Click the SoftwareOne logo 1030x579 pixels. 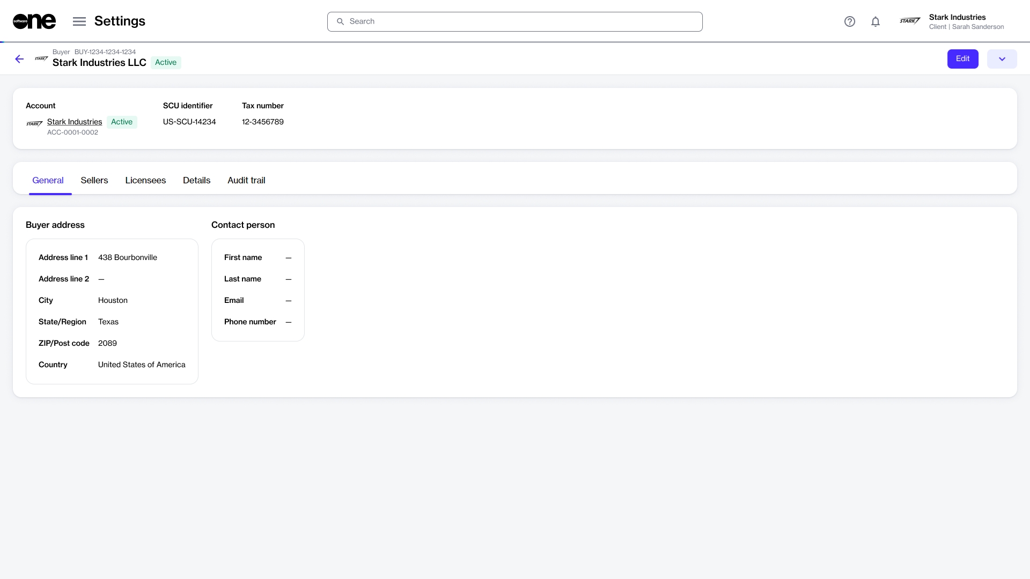coord(34,21)
